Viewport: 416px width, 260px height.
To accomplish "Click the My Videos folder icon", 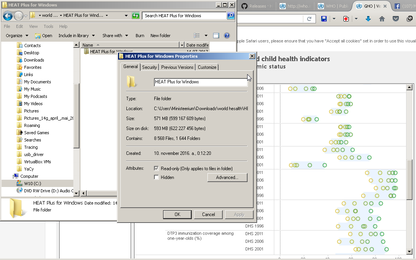I will (19, 104).
